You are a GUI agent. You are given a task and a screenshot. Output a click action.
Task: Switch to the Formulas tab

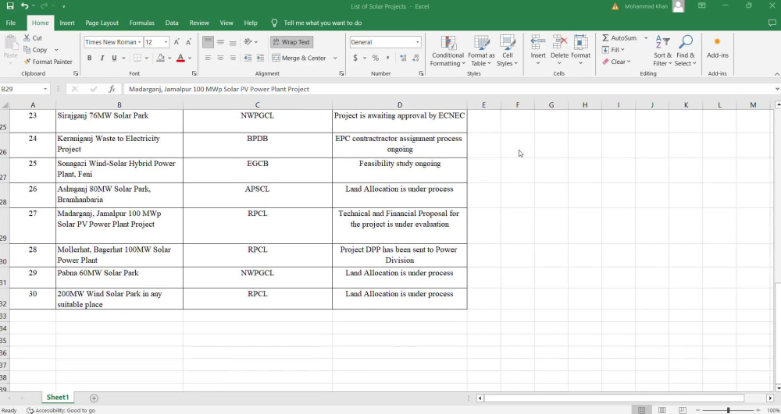(141, 23)
